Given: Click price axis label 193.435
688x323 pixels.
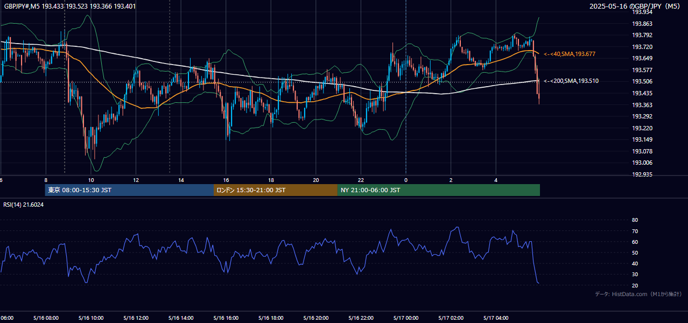Looking at the screenshot, I should click(x=642, y=93).
